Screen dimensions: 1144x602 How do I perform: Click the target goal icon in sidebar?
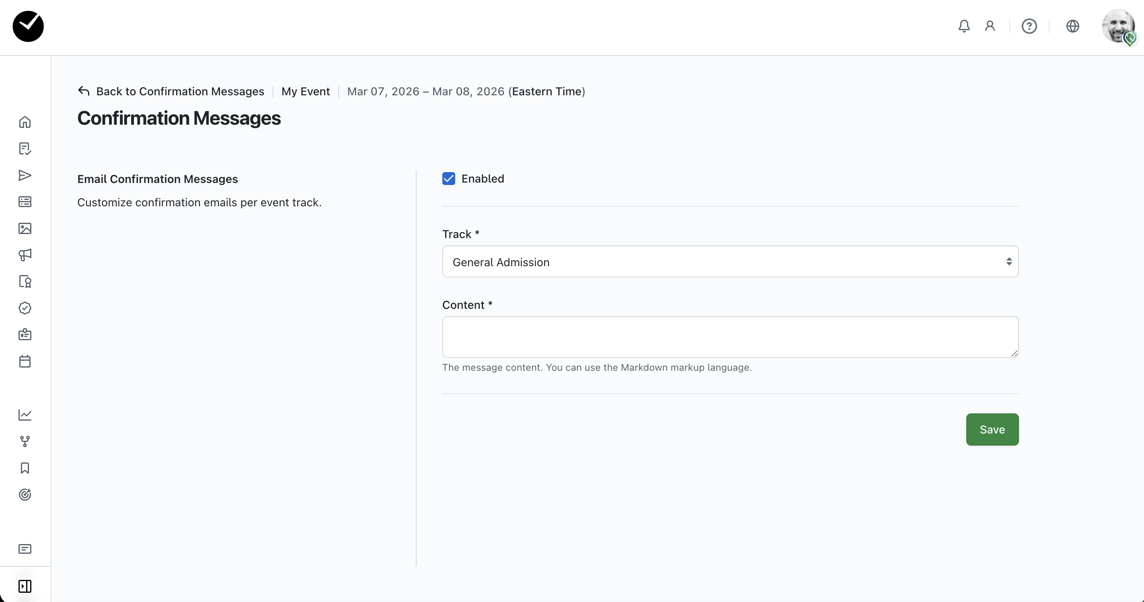[25, 495]
